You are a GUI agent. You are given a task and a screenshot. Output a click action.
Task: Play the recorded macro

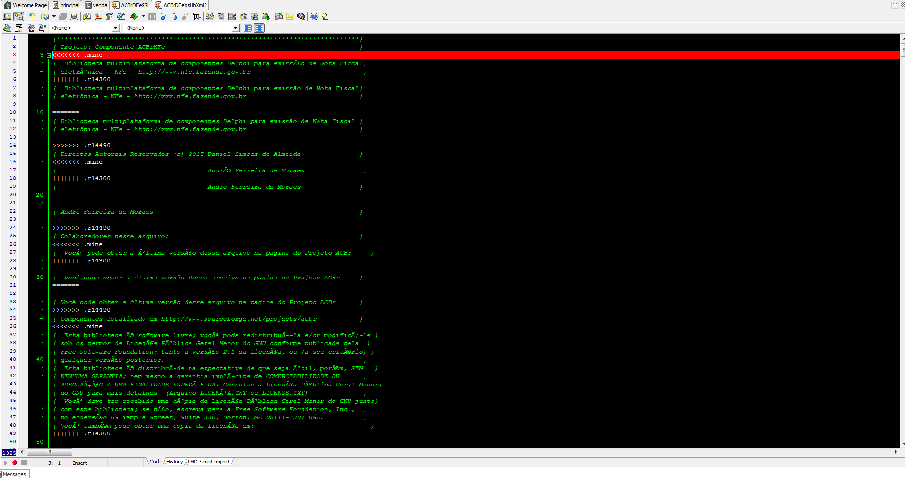click(x=6, y=463)
